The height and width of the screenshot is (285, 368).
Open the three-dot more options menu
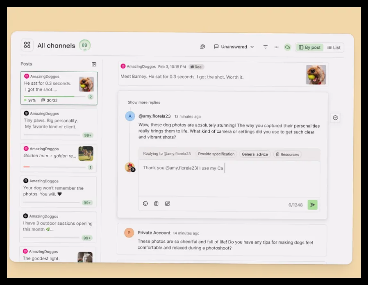coord(277,47)
